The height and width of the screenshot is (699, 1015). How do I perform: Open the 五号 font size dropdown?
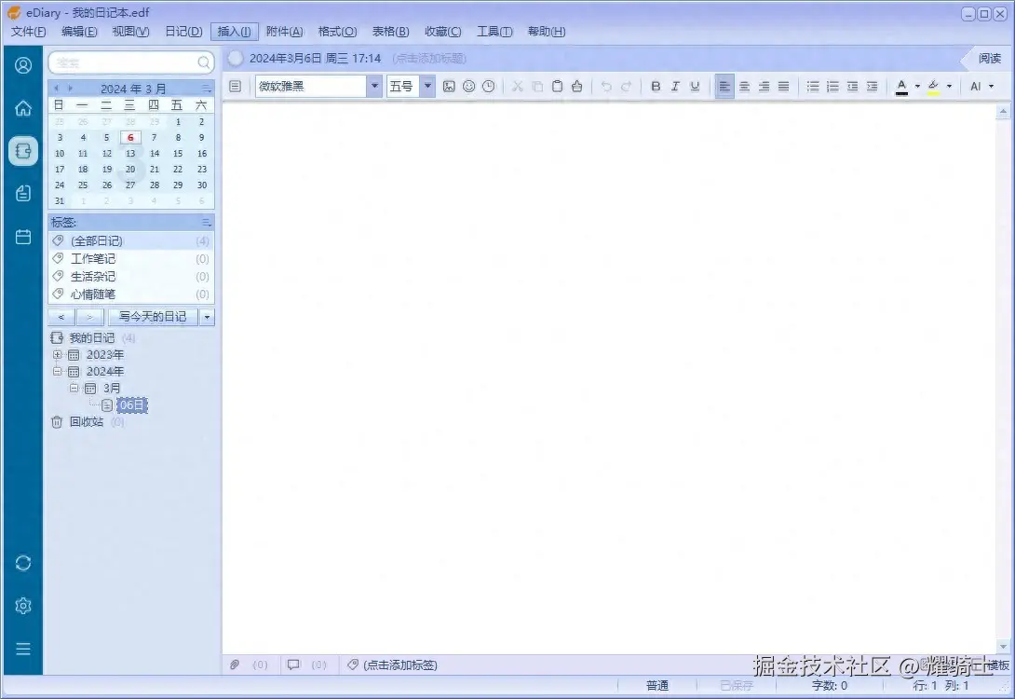tap(427, 86)
